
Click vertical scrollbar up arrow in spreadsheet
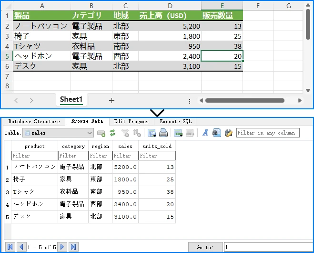point(308,5)
